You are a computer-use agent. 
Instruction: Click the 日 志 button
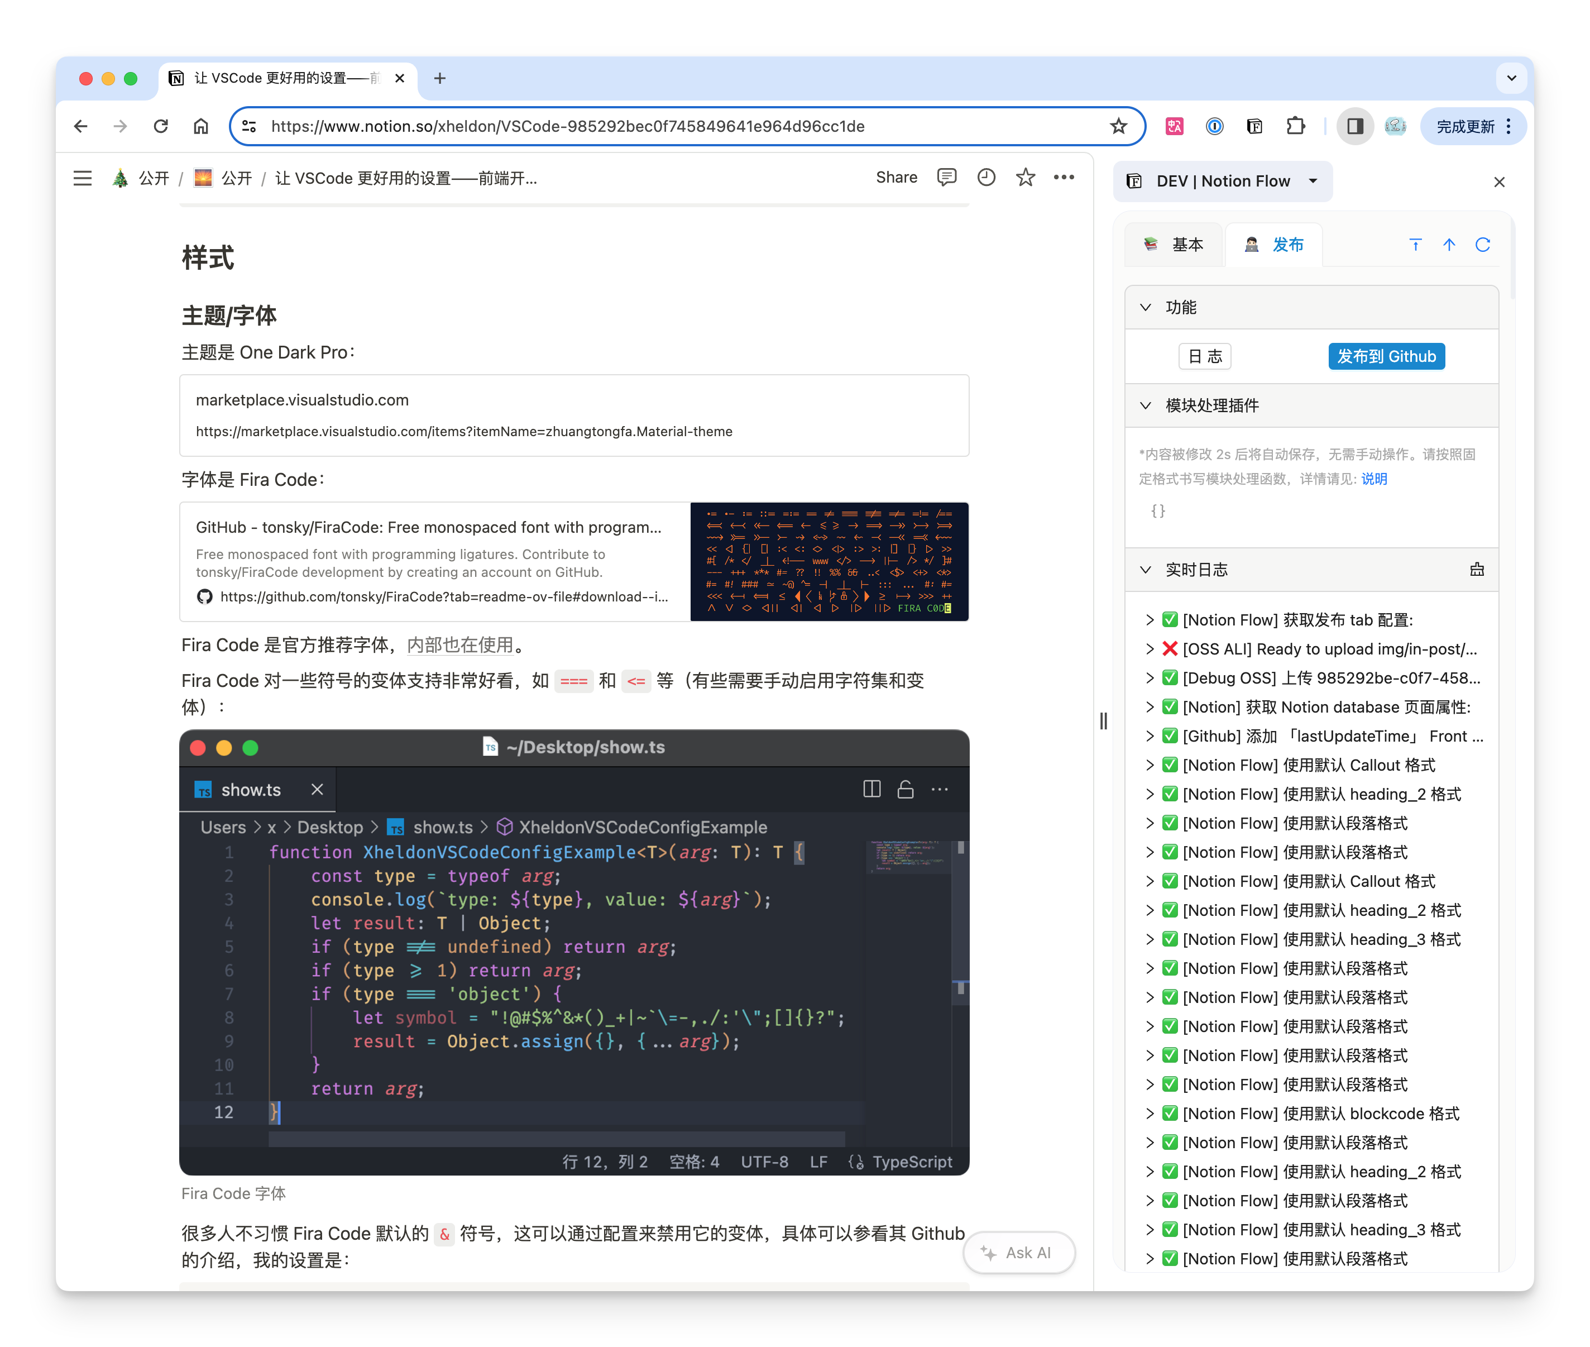click(x=1205, y=357)
